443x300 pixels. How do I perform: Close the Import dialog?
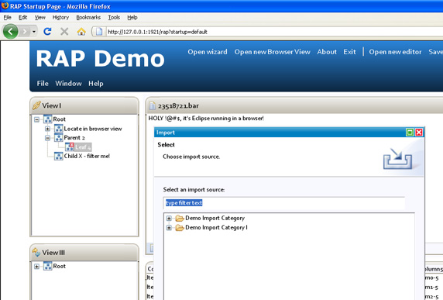click(x=419, y=133)
